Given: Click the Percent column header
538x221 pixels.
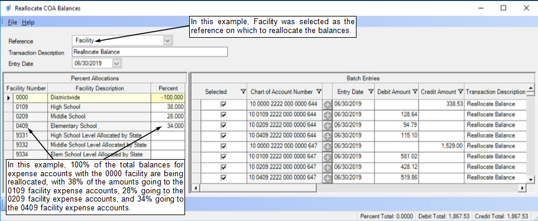Looking at the screenshot, I should click(x=168, y=88).
